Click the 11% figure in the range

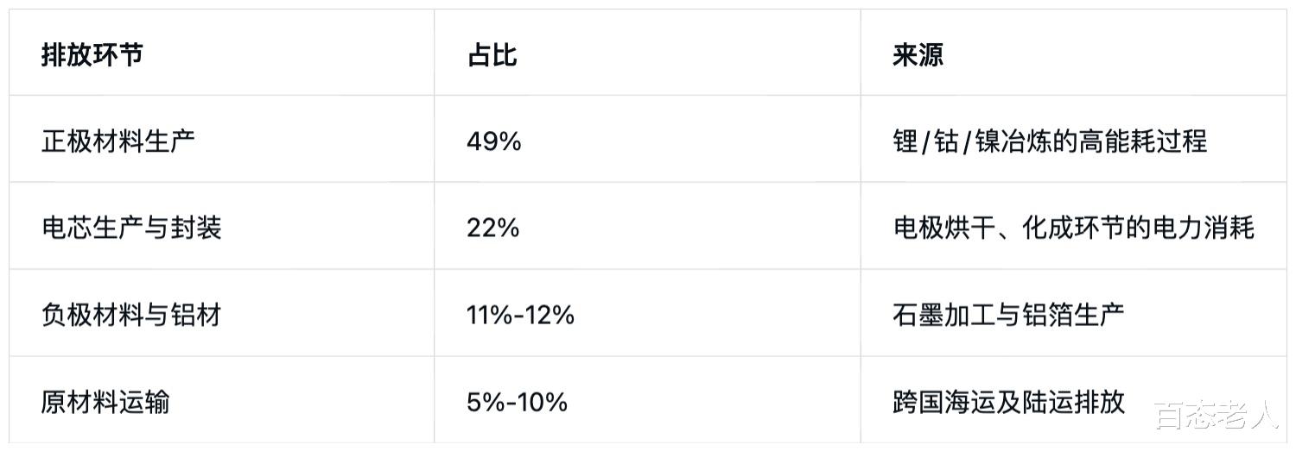[x=486, y=315]
